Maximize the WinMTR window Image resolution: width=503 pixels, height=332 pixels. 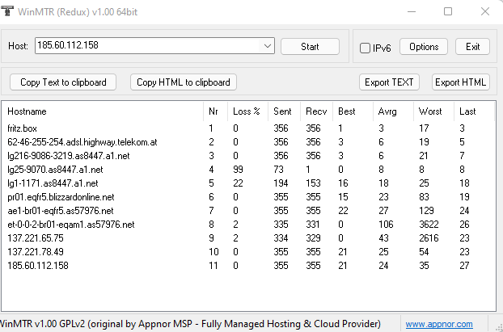point(448,11)
